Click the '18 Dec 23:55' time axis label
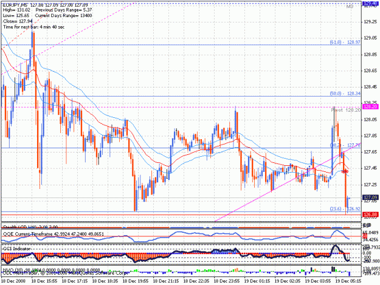Screen dimensions: 380x285 pos(227,281)
